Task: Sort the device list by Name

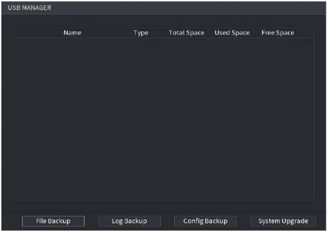Action: point(72,32)
